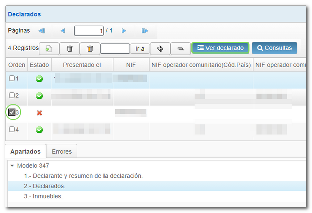Collapse the Modelo 347 tree node
The height and width of the screenshot is (213, 312).
pos(12,165)
